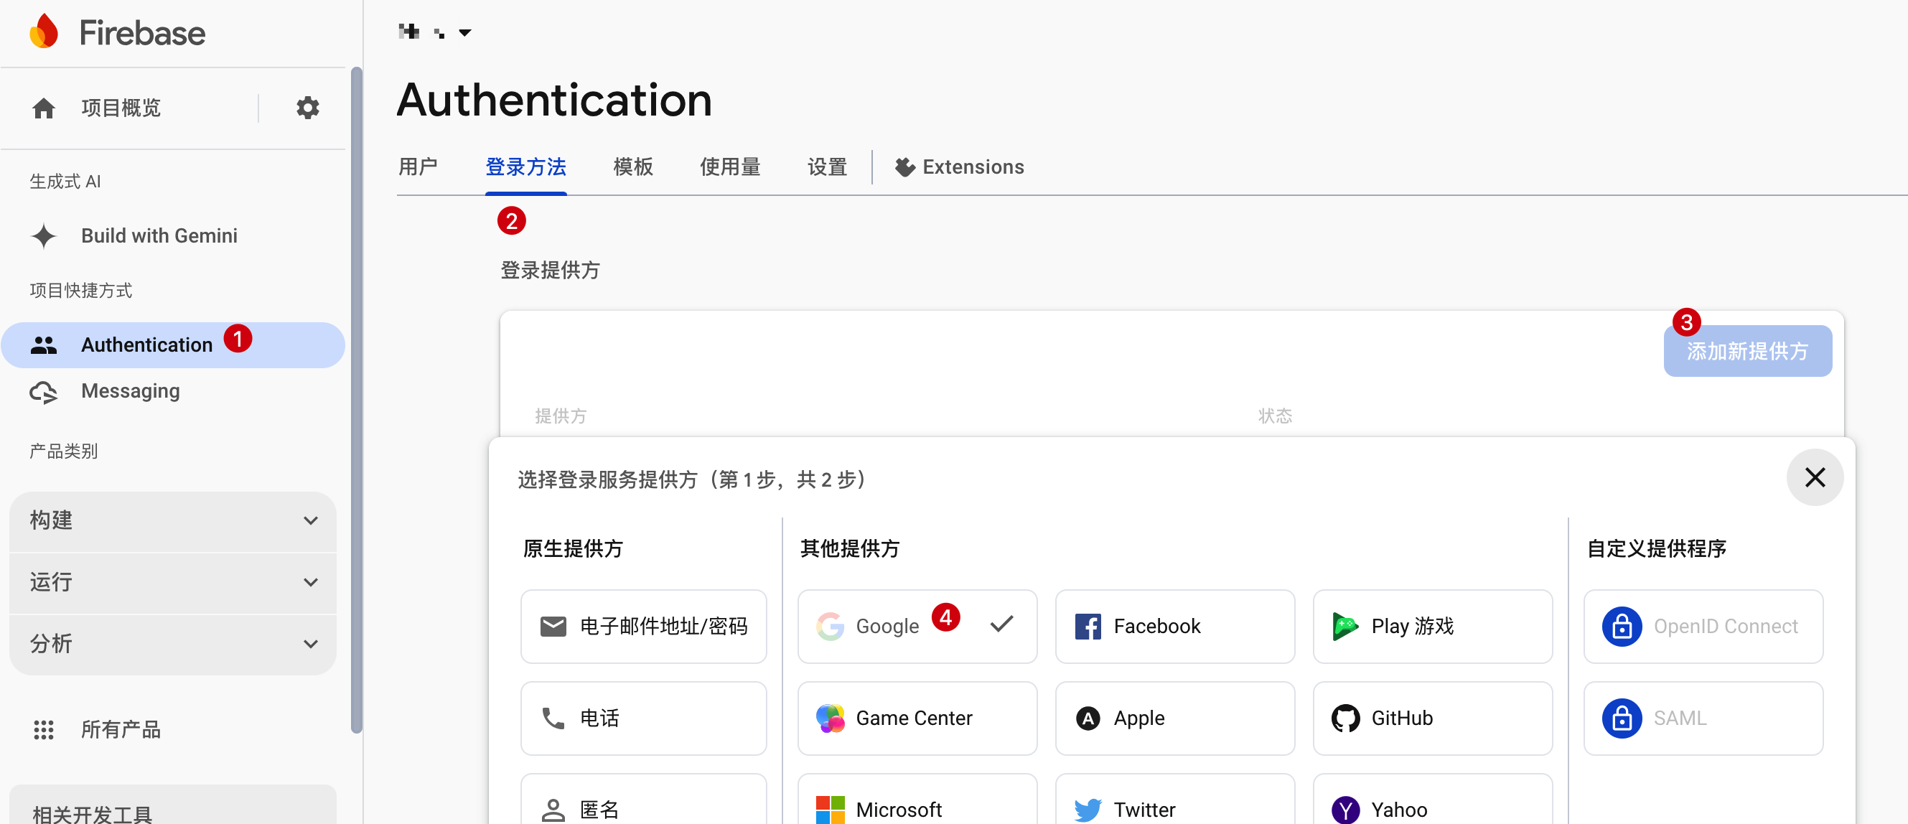
Task: Click the 添加新提供方 button
Action: 1748,351
